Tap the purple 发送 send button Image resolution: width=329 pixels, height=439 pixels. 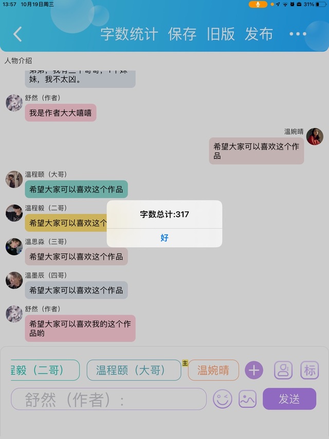point(289,399)
